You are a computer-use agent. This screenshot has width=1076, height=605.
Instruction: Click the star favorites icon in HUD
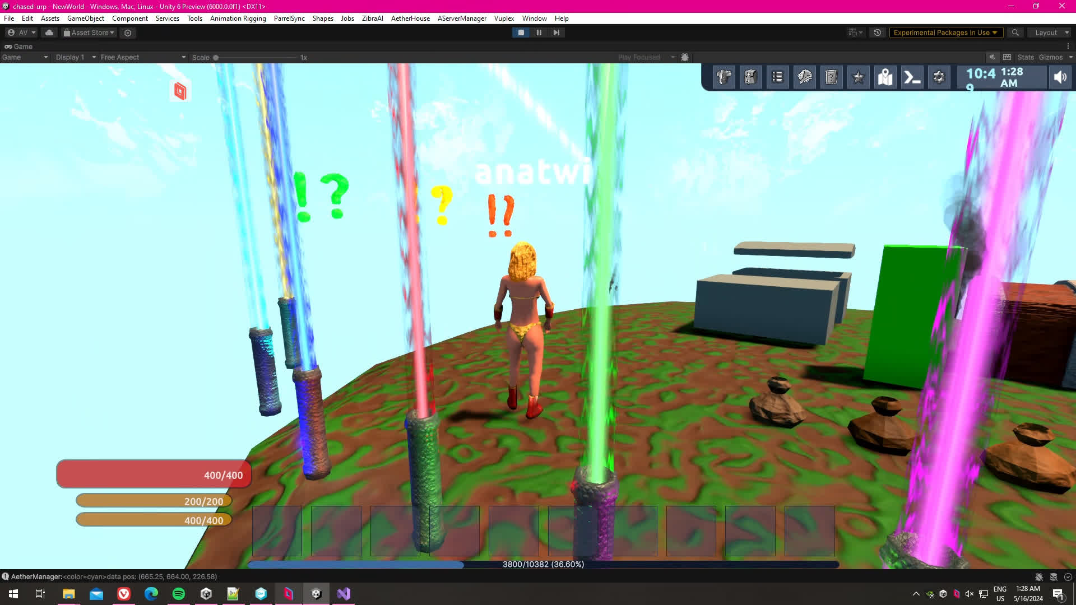pos(858,77)
